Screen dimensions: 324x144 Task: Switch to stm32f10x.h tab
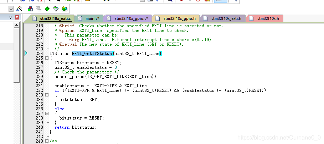[264, 18]
